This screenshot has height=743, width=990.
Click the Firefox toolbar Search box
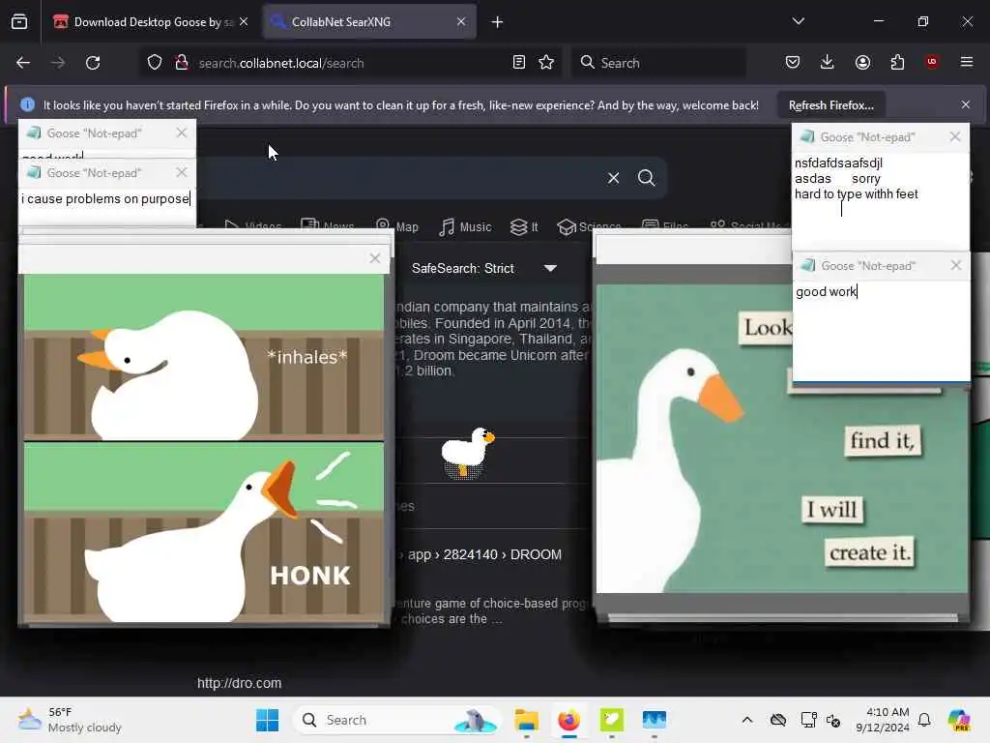coord(657,63)
